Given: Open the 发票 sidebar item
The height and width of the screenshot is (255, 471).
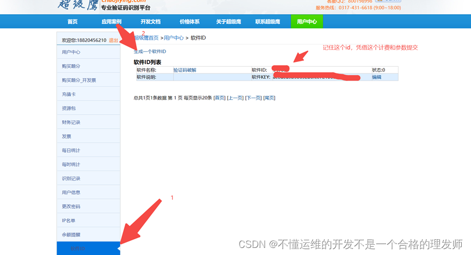Looking at the screenshot, I should pos(88,136).
